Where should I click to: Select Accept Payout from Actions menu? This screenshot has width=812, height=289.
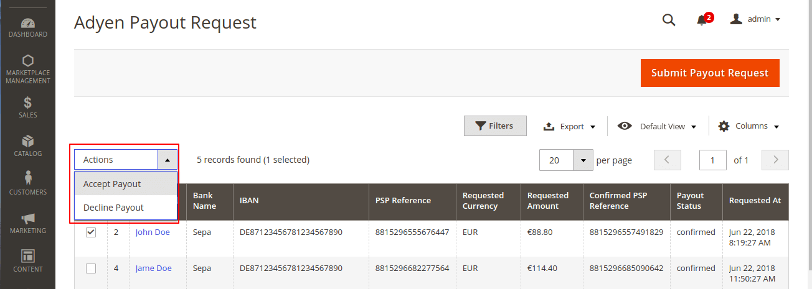point(112,184)
